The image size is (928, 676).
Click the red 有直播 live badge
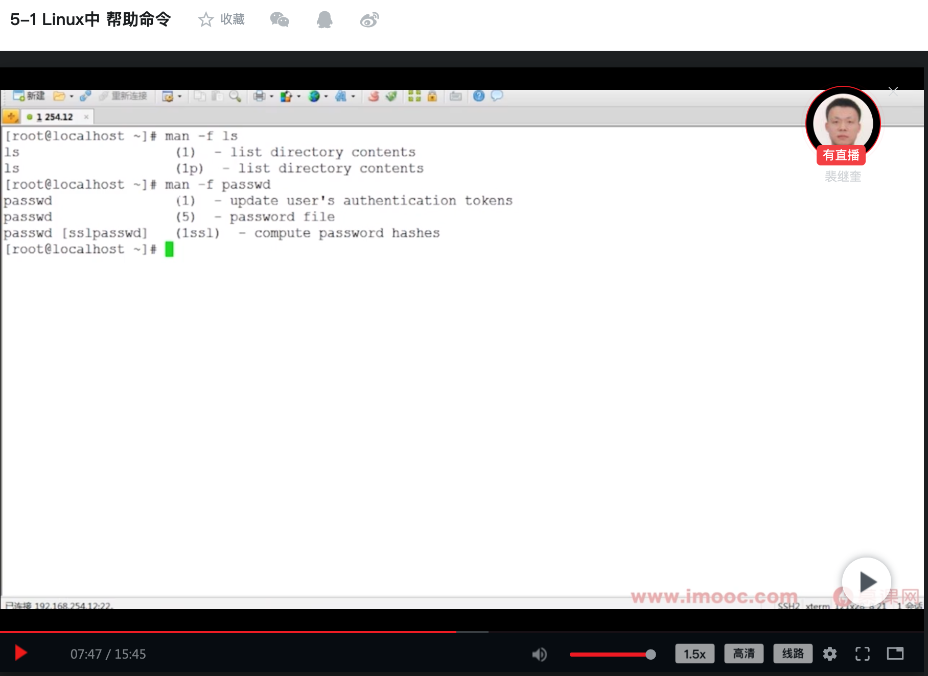841,155
